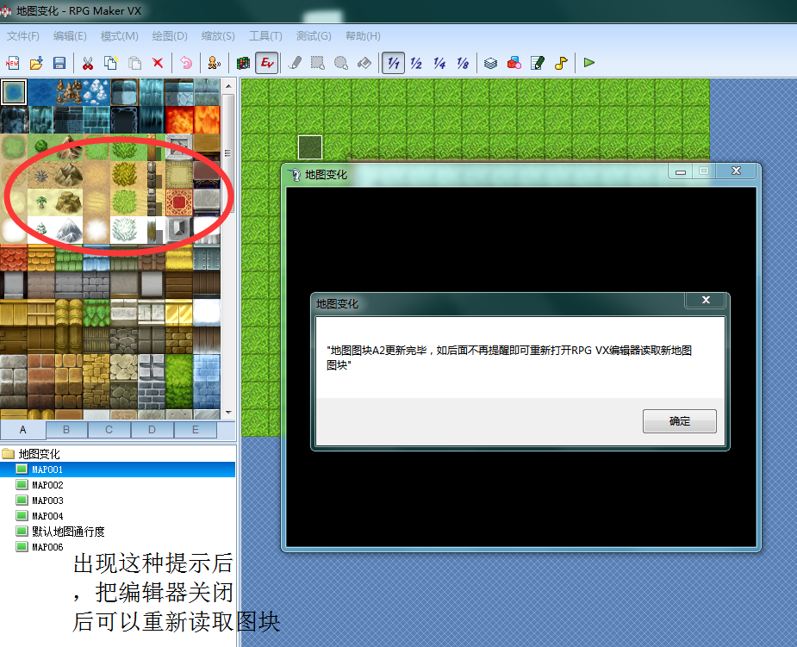The width and height of the screenshot is (797, 647).
Task: Click the character figure icon in the toolbar
Action: tap(214, 63)
